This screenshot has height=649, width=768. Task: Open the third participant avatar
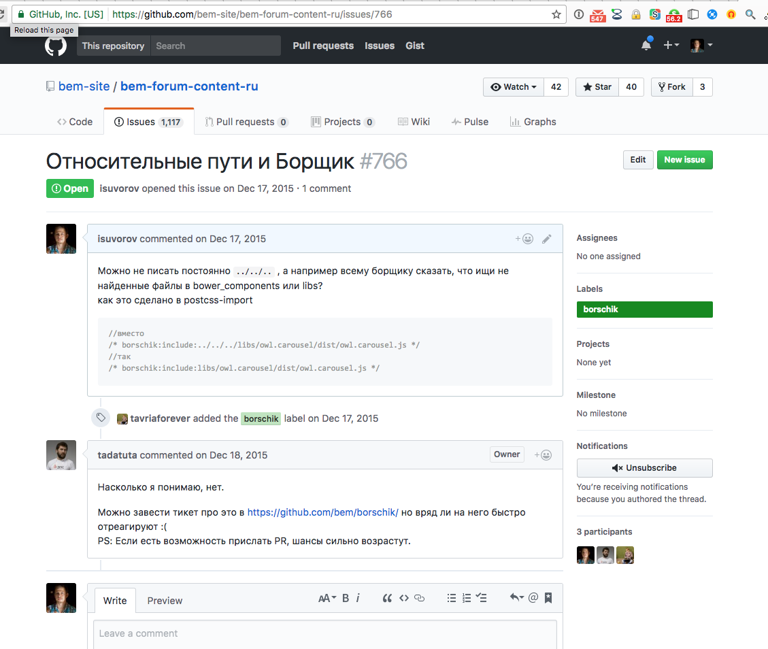click(x=625, y=555)
